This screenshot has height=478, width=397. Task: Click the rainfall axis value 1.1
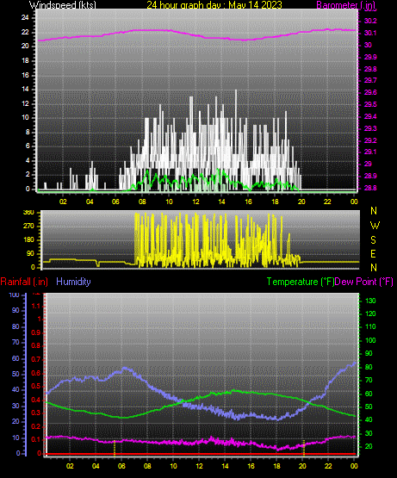click(36, 306)
